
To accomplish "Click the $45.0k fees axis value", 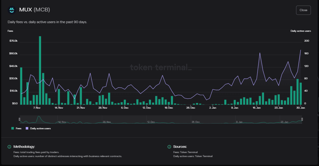I will [x=13, y=66].
